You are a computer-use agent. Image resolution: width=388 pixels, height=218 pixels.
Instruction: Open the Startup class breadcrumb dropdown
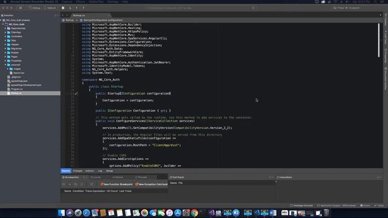(x=68, y=20)
